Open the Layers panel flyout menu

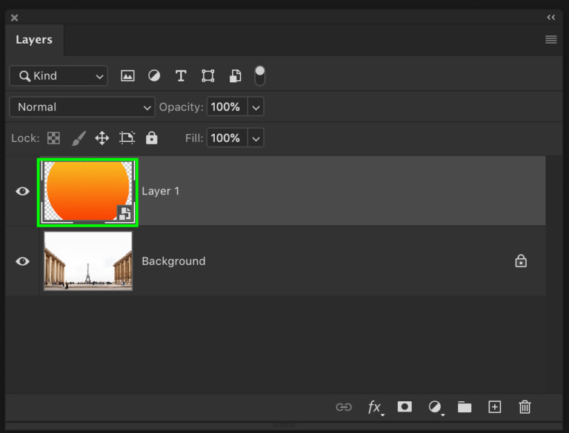point(550,39)
